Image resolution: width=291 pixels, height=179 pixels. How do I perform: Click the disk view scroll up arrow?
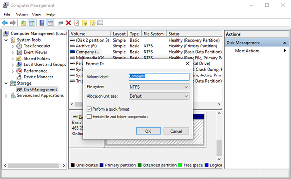[219, 113]
